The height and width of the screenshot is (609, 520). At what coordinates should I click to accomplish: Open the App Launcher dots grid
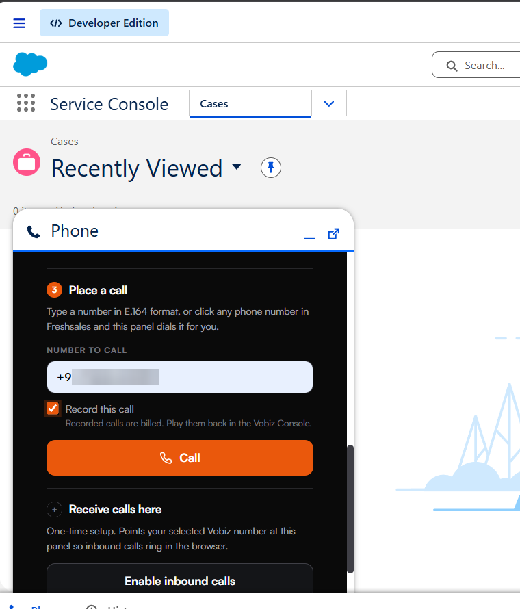26,103
